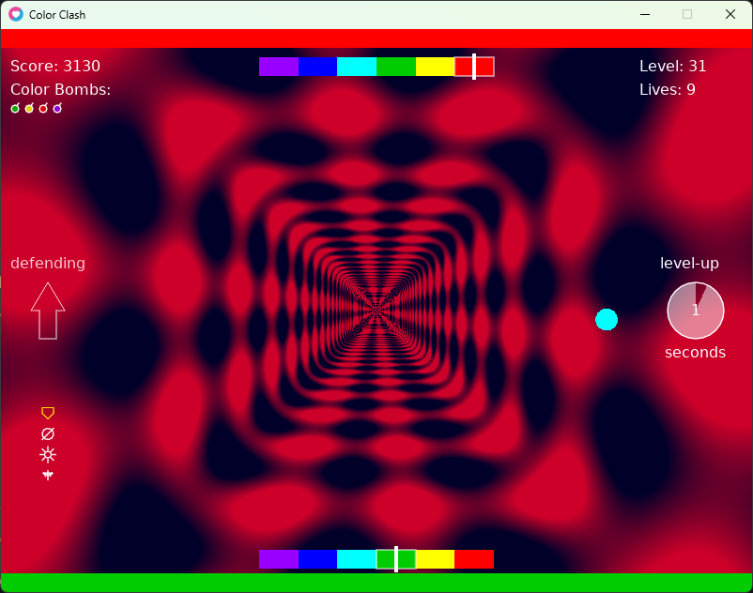Pick blue in the bottom color bar
This screenshot has height=593, width=753.
[x=317, y=559]
